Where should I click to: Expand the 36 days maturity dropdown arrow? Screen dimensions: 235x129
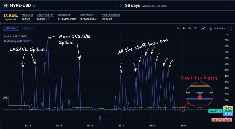click(x=229, y=5)
